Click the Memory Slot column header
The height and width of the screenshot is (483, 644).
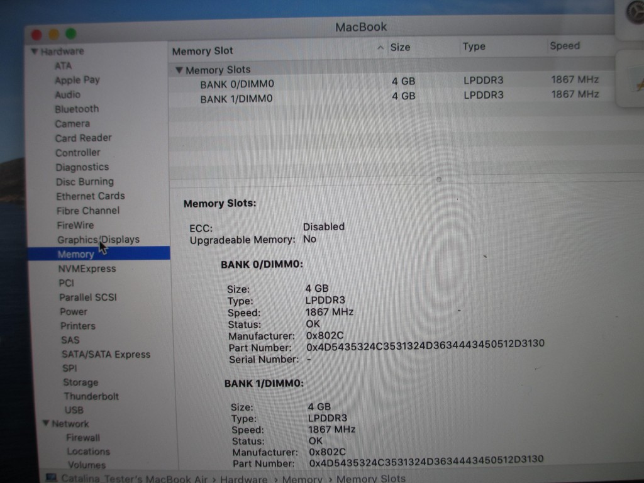(x=203, y=51)
